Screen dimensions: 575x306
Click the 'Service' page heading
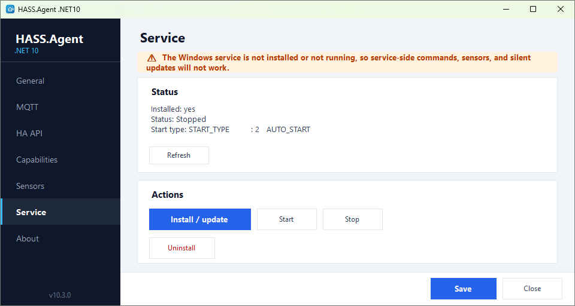162,38
